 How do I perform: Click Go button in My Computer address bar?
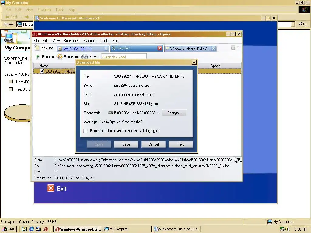(x=303, y=24)
